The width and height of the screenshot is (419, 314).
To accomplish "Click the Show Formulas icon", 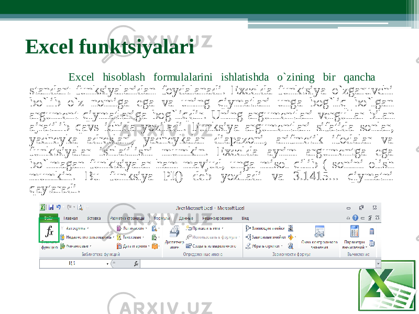I will (x=291, y=228).
